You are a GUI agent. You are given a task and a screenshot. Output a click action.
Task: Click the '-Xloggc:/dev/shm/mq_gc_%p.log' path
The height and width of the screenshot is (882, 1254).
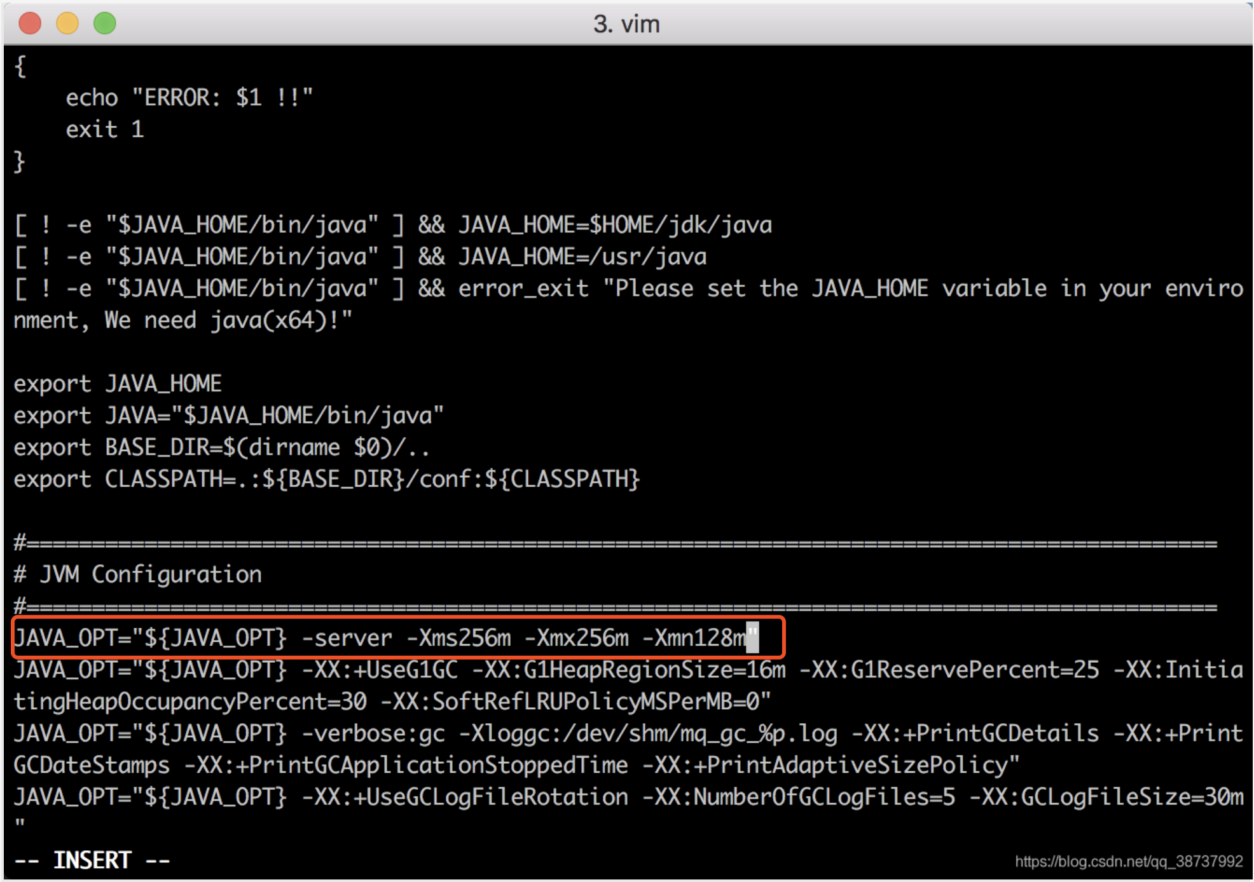(x=649, y=733)
